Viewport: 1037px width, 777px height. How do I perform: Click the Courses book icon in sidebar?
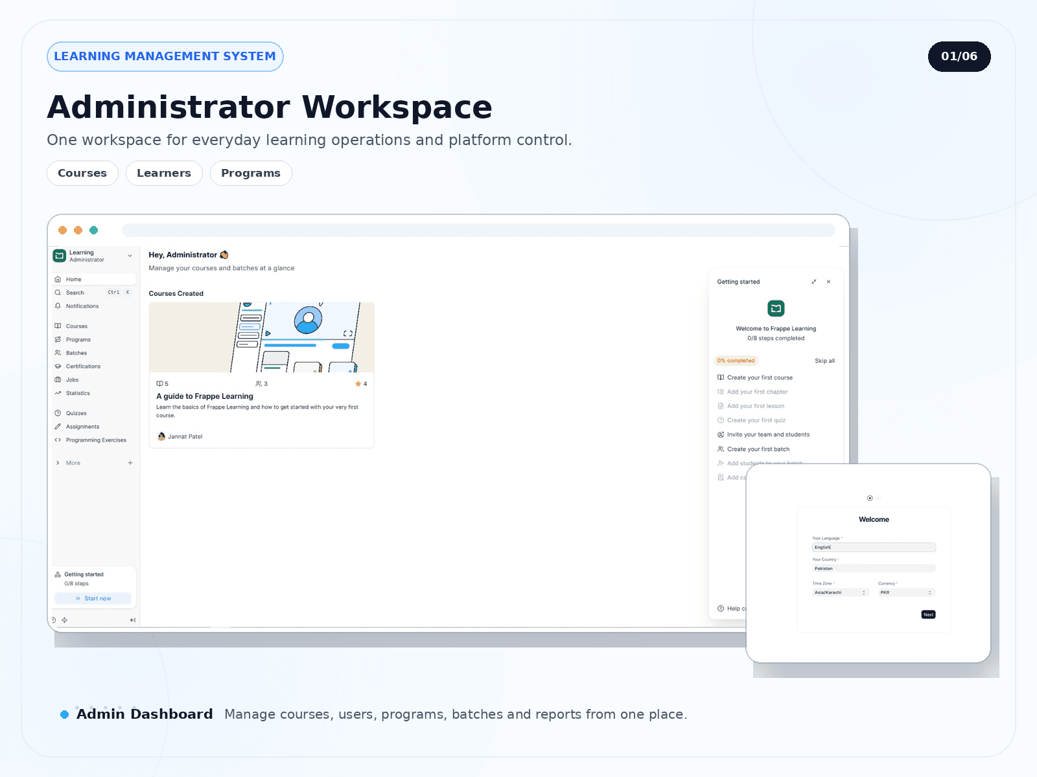click(x=58, y=326)
